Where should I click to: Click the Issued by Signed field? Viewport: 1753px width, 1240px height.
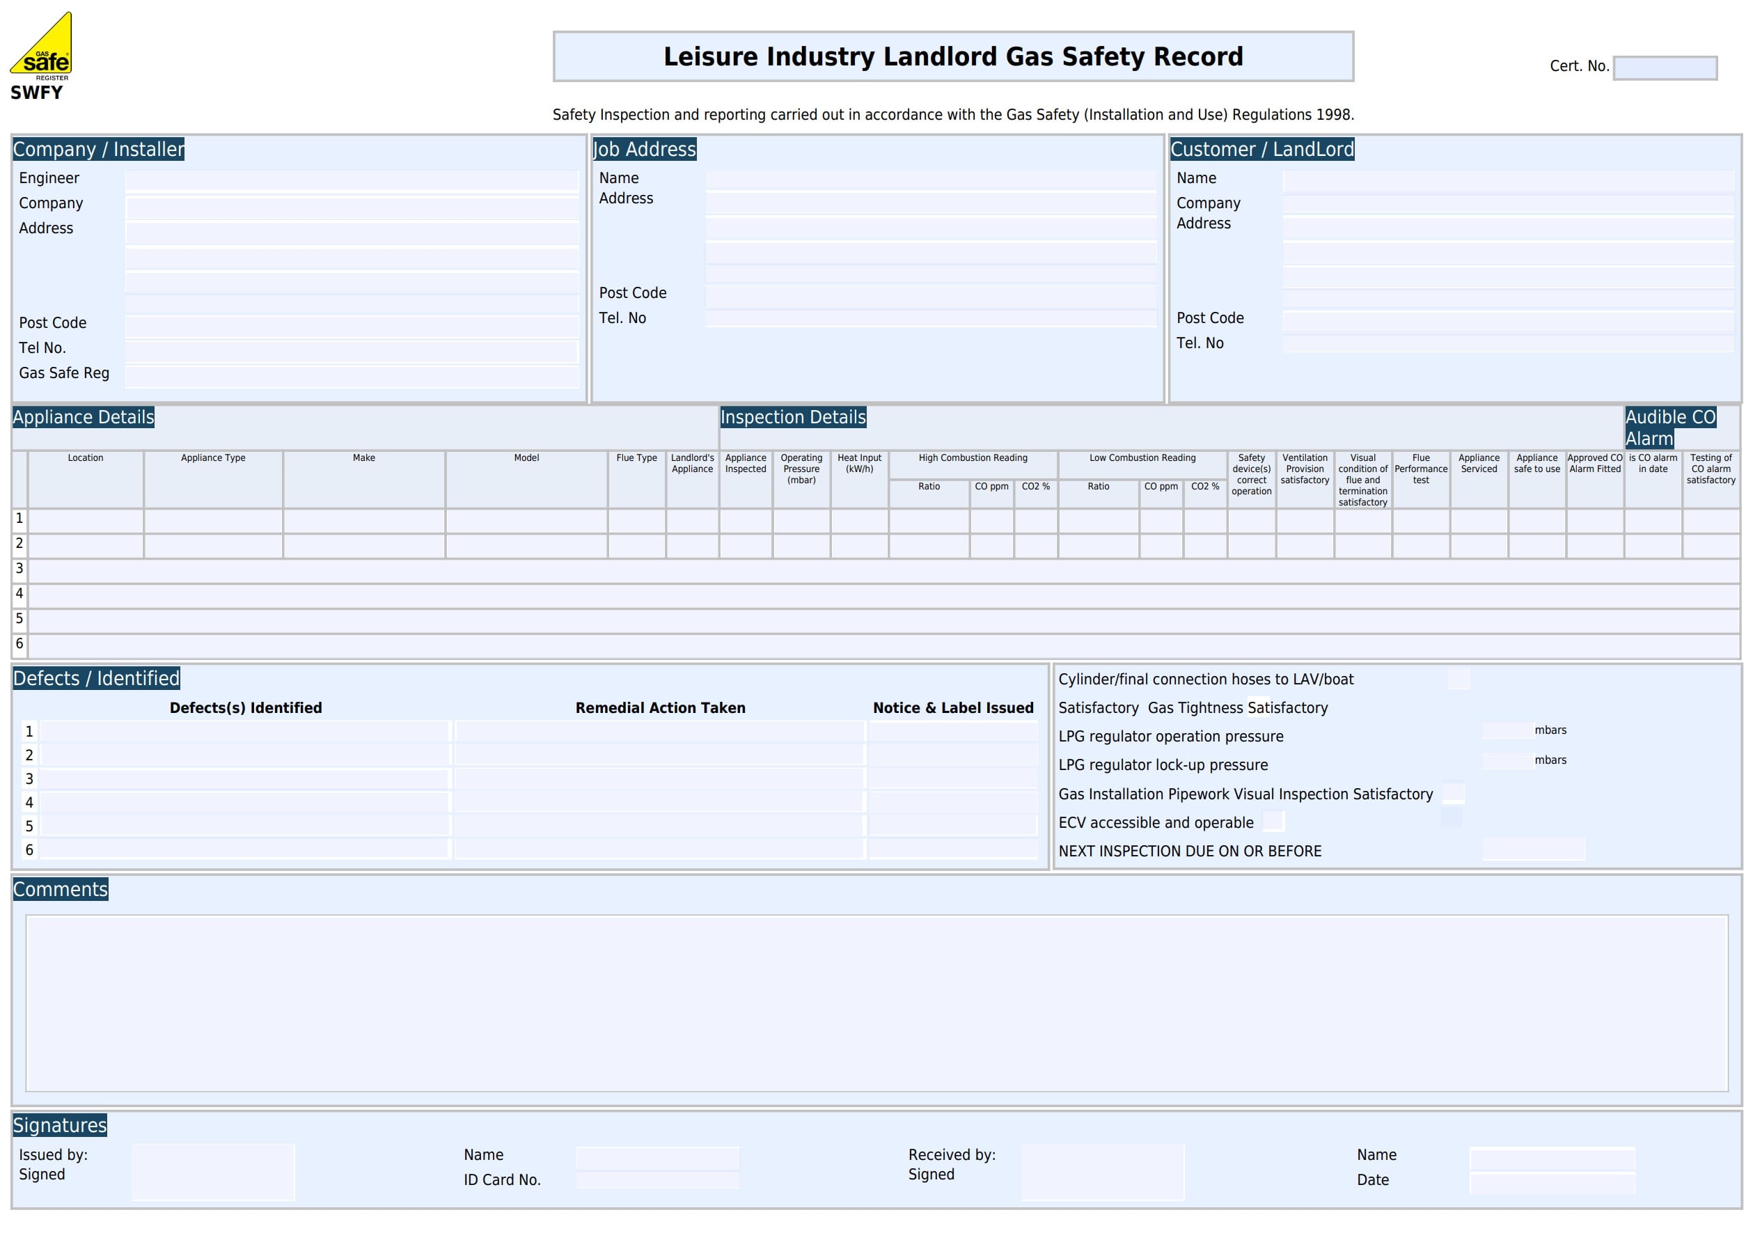(x=214, y=1170)
